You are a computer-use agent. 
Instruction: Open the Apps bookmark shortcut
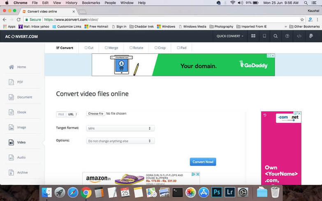tap(9, 26)
